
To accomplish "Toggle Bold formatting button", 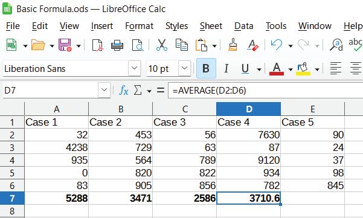I will [206, 68].
